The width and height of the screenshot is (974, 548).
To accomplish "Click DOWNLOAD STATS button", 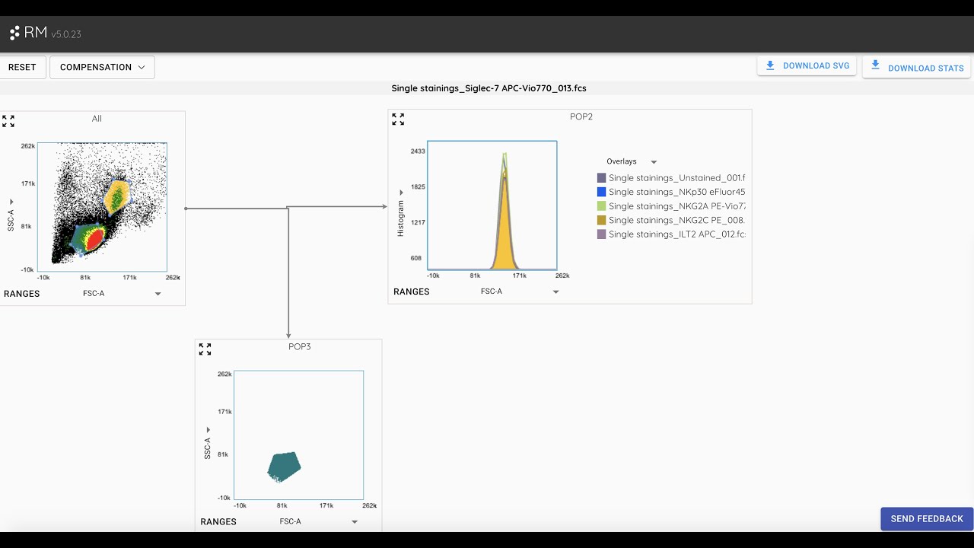I will 916,67.
